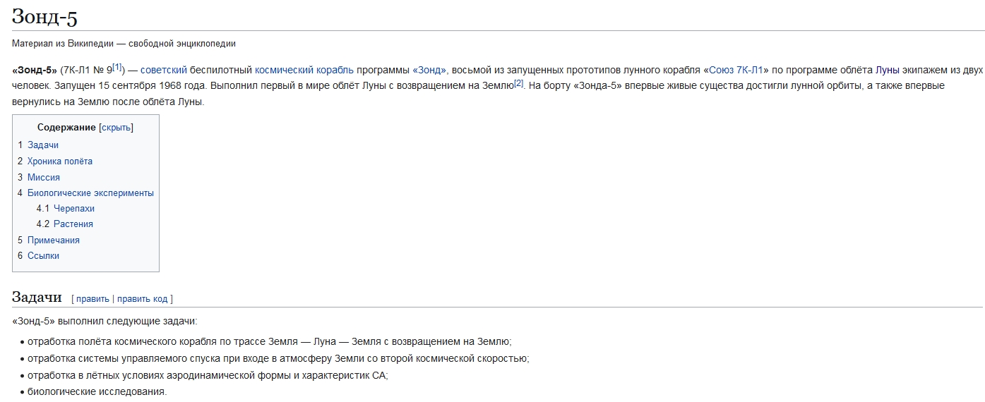The width and height of the screenshot is (985, 402).
Task: Open the «Союз 7К-Л1» link
Action: [x=736, y=70]
